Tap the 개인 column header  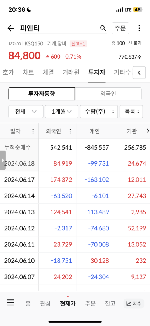(x=94, y=131)
